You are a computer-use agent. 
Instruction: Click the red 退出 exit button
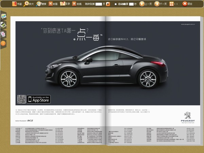(x=187, y=4)
